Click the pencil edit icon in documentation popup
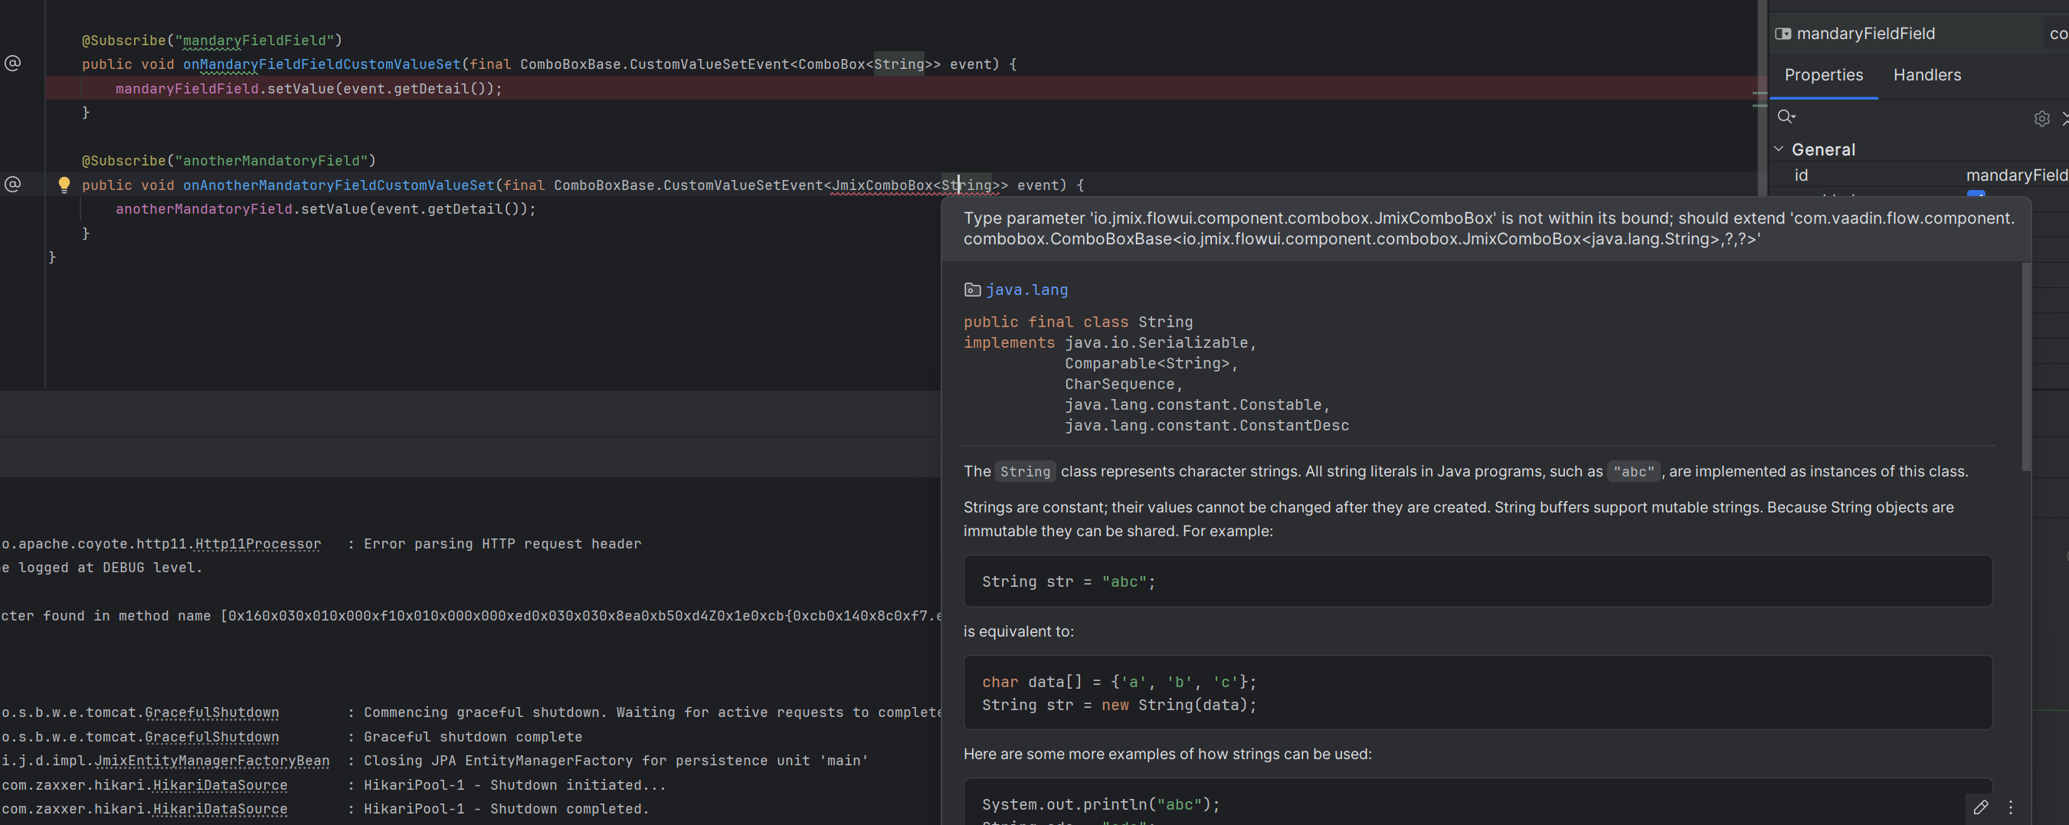 pyautogui.click(x=1980, y=807)
